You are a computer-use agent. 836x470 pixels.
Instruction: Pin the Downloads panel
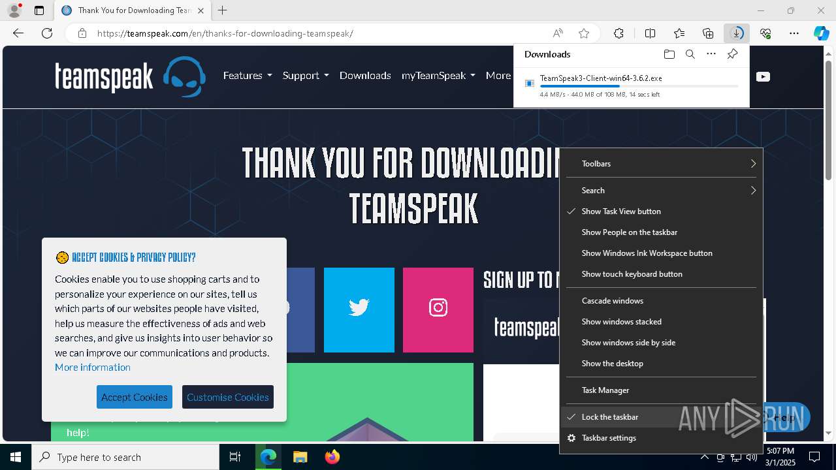pos(732,54)
